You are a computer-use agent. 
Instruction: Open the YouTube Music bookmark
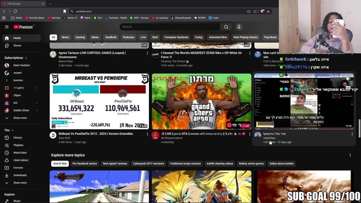(x=35, y=18)
